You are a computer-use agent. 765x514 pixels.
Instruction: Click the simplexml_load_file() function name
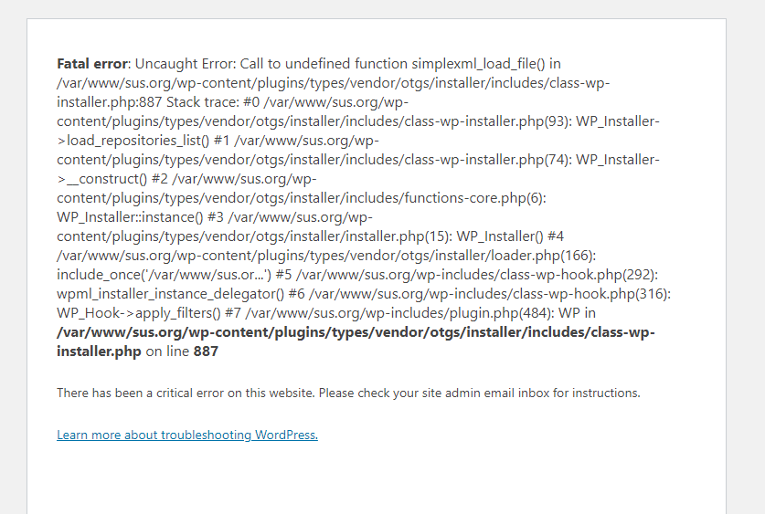pyautogui.click(x=478, y=64)
